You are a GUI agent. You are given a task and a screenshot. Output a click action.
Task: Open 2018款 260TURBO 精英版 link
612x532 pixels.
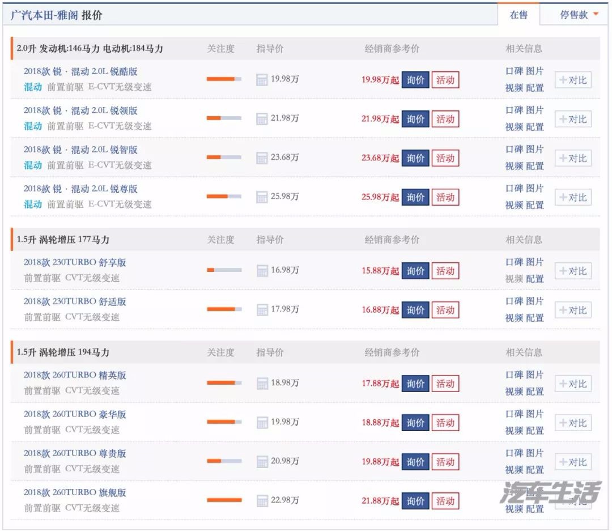pyautogui.click(x=75, y=375)
